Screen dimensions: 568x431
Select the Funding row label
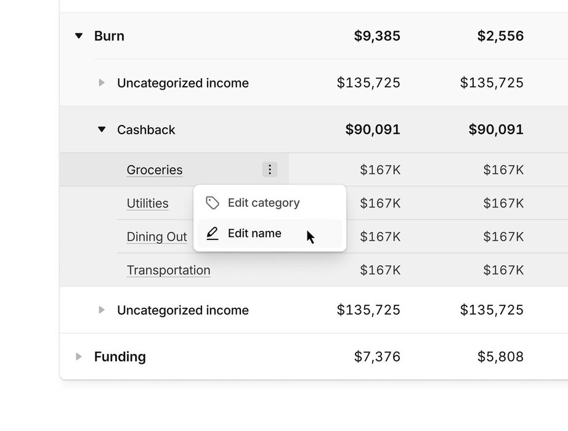click(120, 356)
